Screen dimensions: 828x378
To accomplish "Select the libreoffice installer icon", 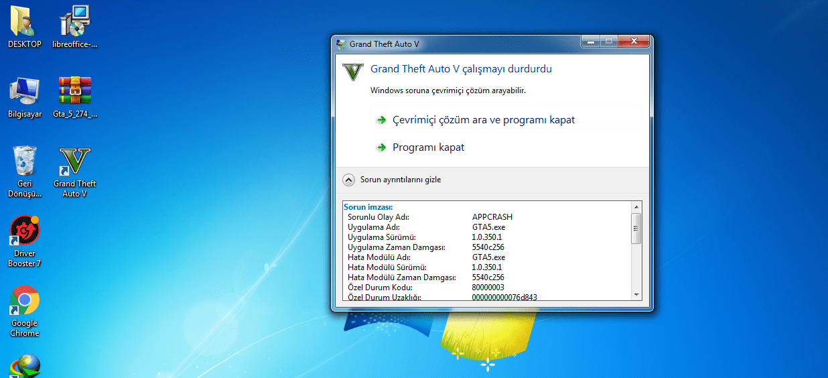I will point(75,25).
